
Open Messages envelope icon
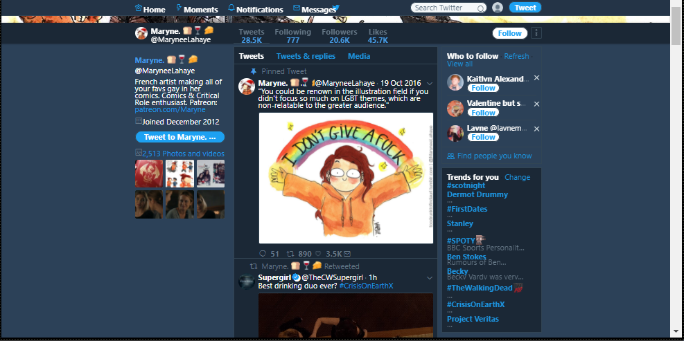pos(297,8)
